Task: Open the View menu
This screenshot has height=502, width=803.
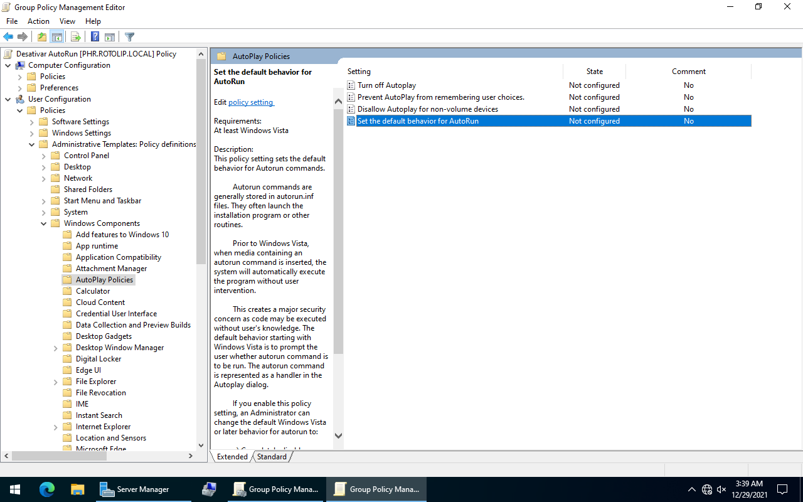Action: 67,21
